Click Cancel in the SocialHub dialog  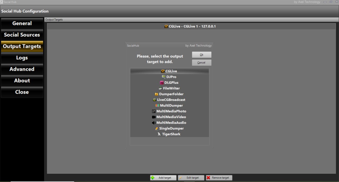(x=202, y=63)
